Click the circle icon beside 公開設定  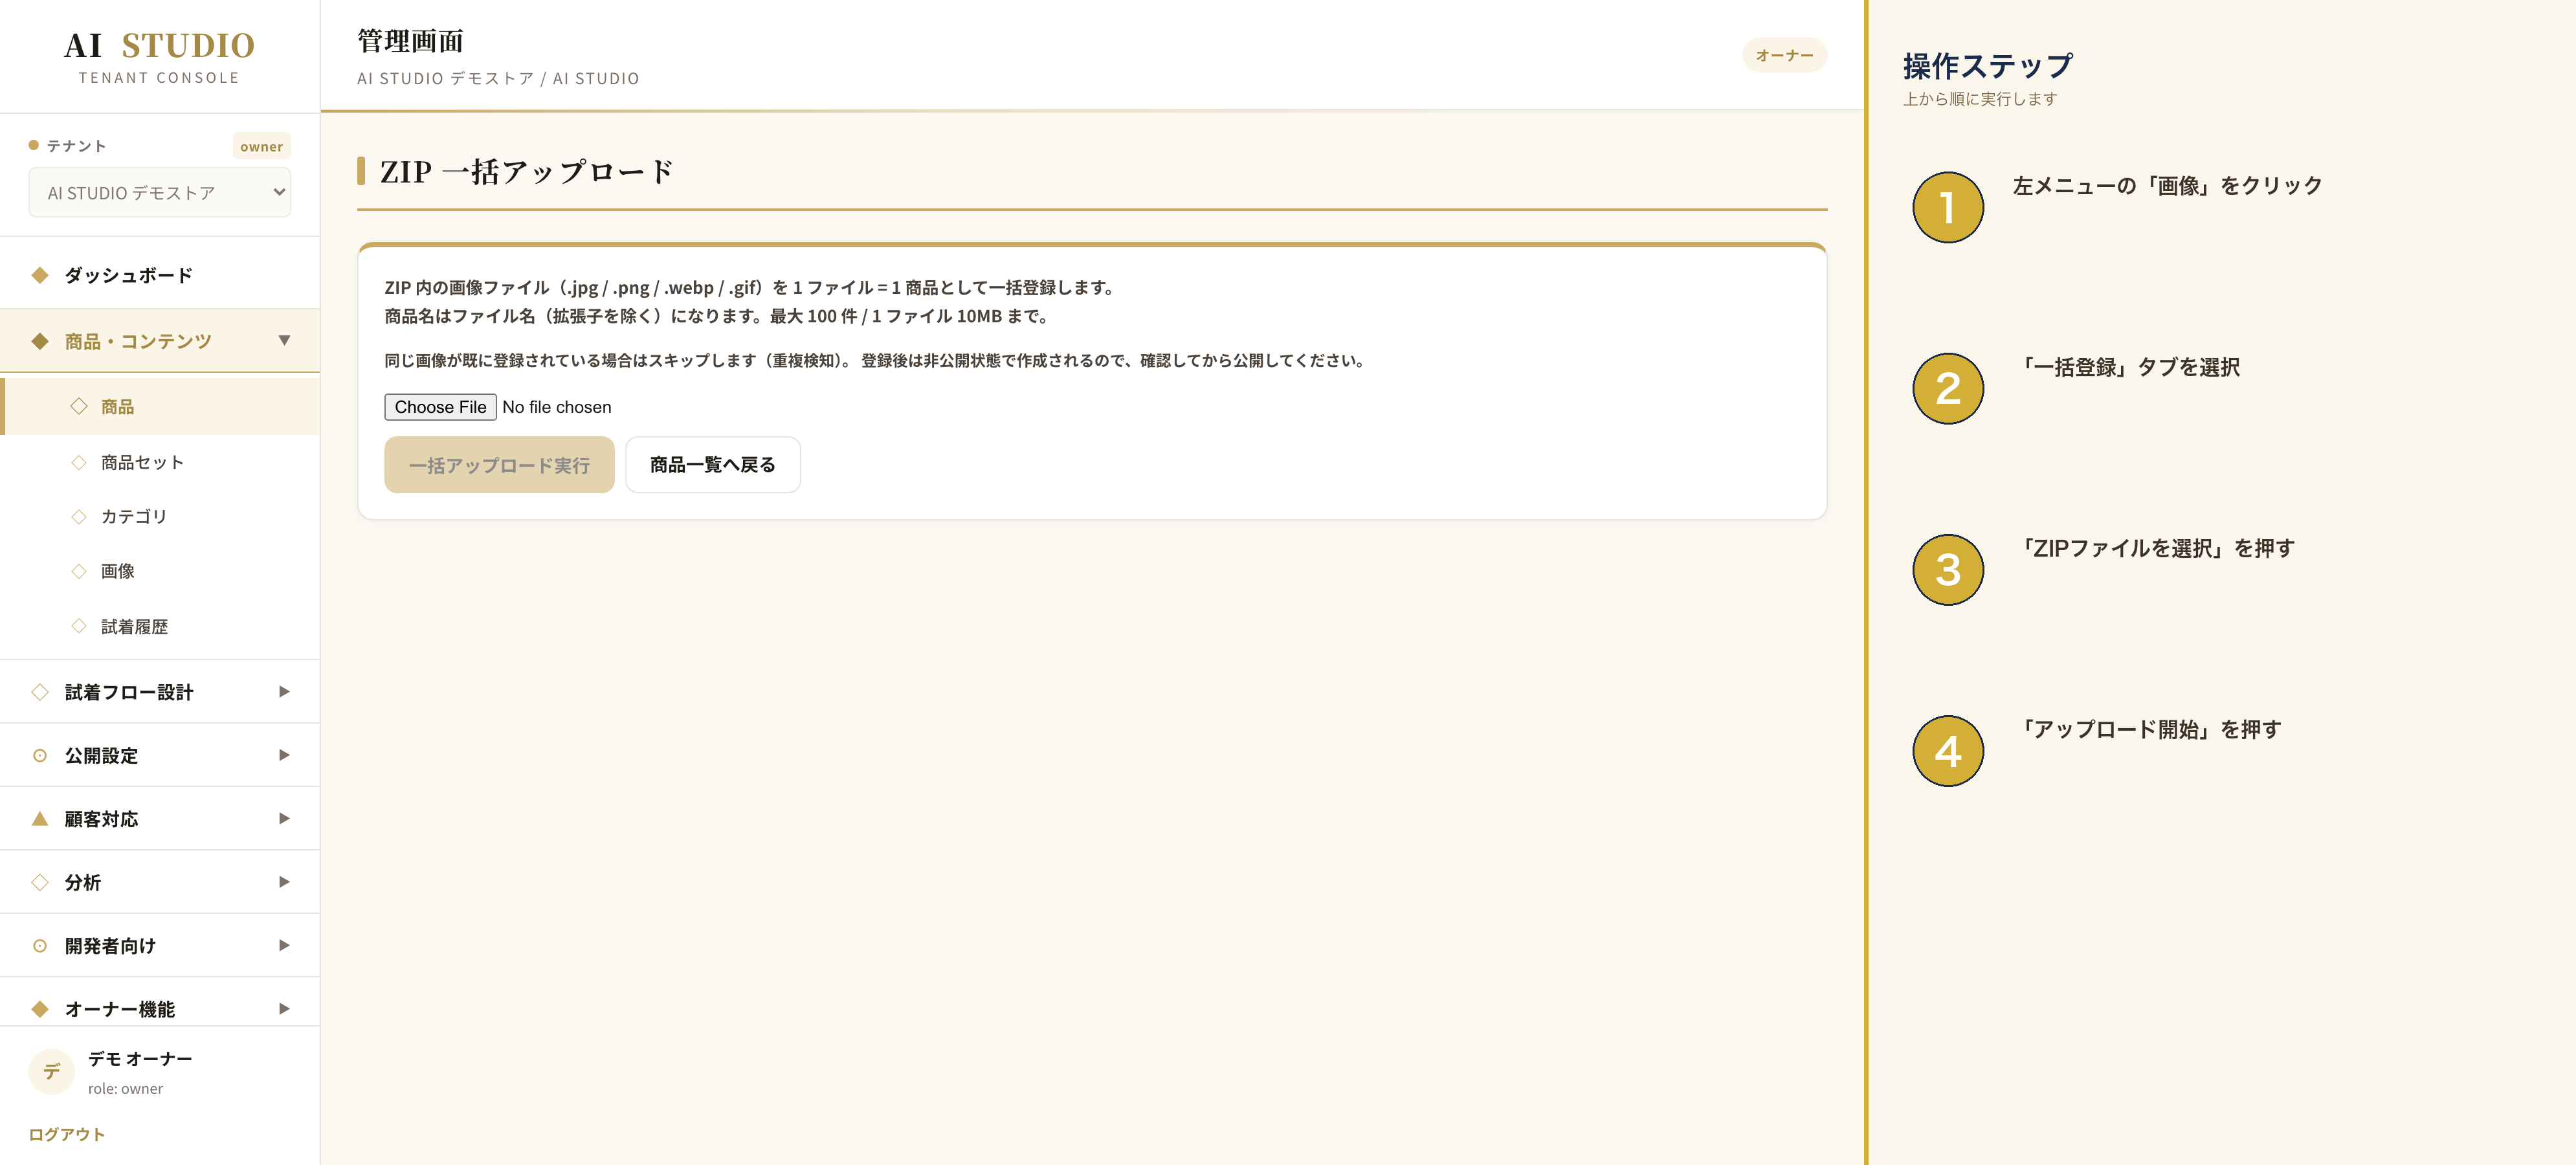pos(40,755)
